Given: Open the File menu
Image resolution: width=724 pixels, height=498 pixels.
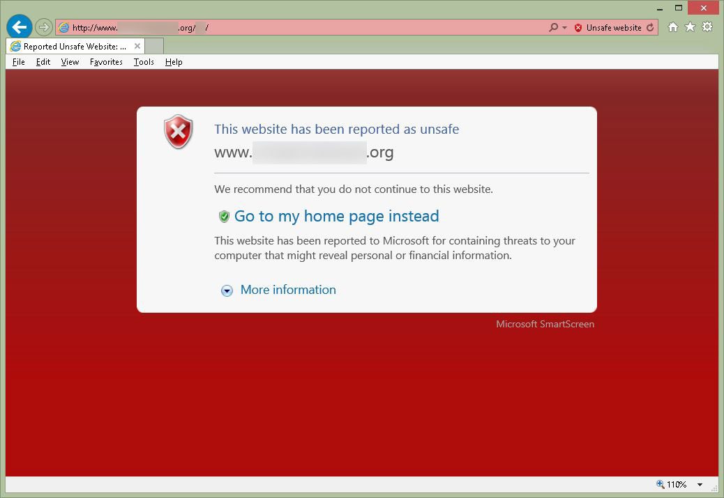Looking at the screenshot, I should (x=18, y=62).
